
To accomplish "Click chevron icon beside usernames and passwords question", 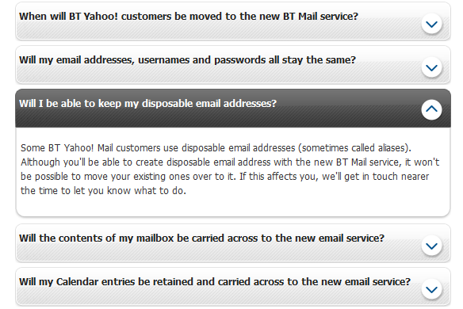I will coord(431,67).
